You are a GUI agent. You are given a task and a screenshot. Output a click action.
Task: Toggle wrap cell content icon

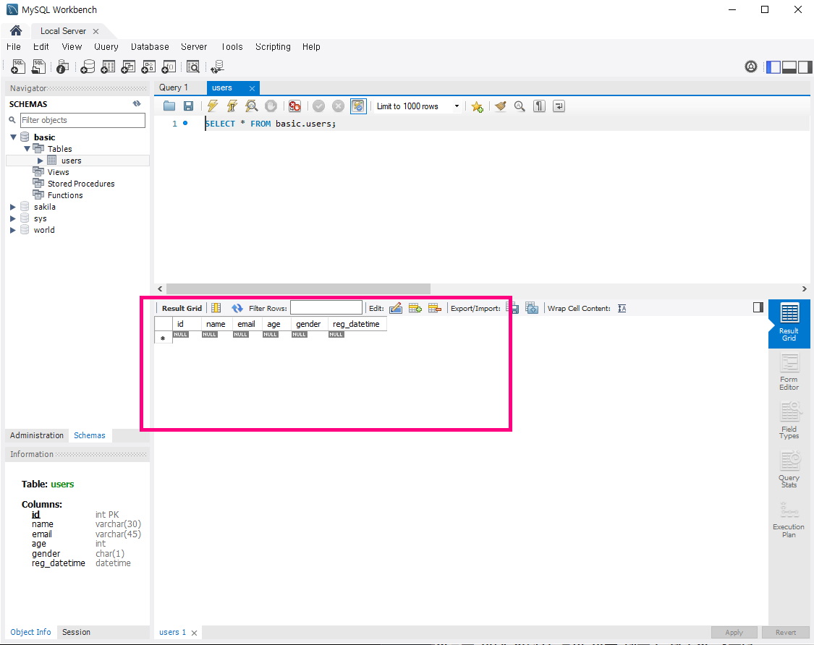point(622,308)
